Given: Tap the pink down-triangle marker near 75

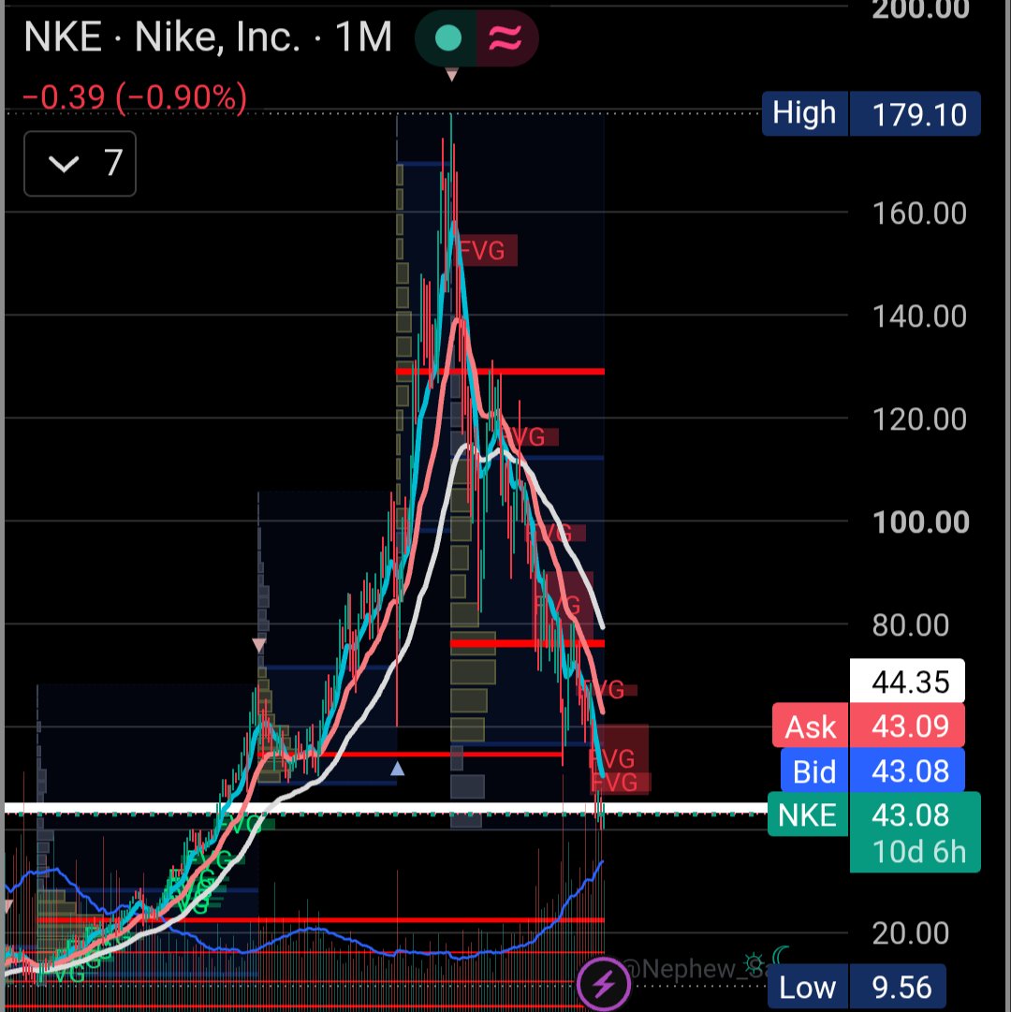Looking at the screenshot, I should pos(258,645).
